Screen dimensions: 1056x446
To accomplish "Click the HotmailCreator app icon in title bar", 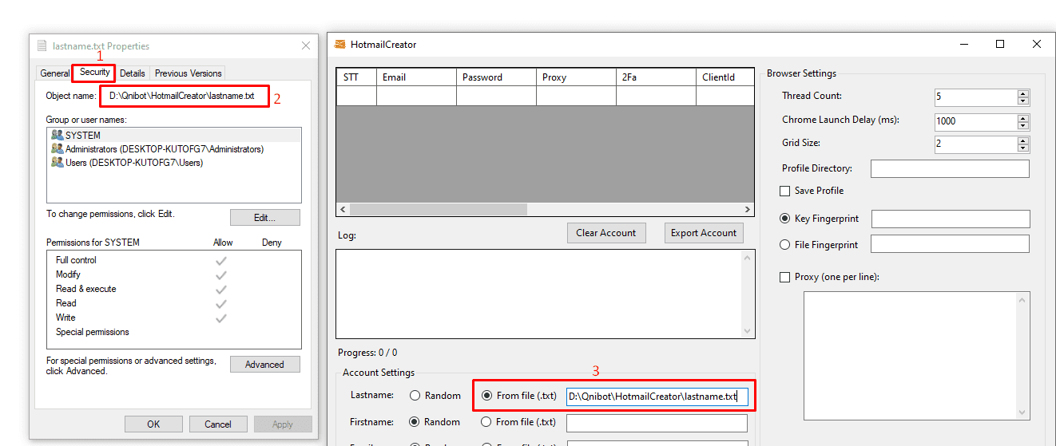I will click(340, 45).
